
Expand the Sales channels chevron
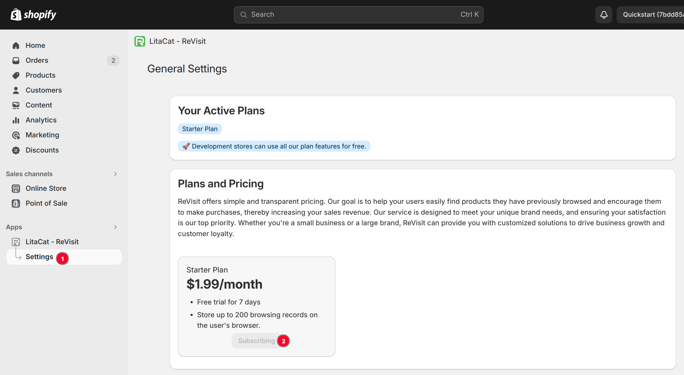(115, 174)
